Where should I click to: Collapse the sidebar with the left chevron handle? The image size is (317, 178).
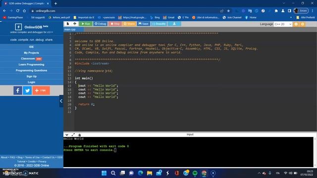[x=61, y=101]
